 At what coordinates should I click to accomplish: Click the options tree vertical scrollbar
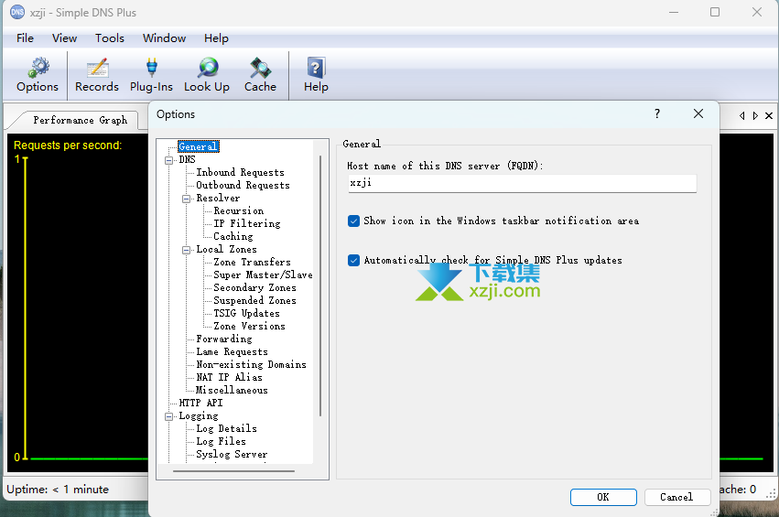[x=320, y=285]
